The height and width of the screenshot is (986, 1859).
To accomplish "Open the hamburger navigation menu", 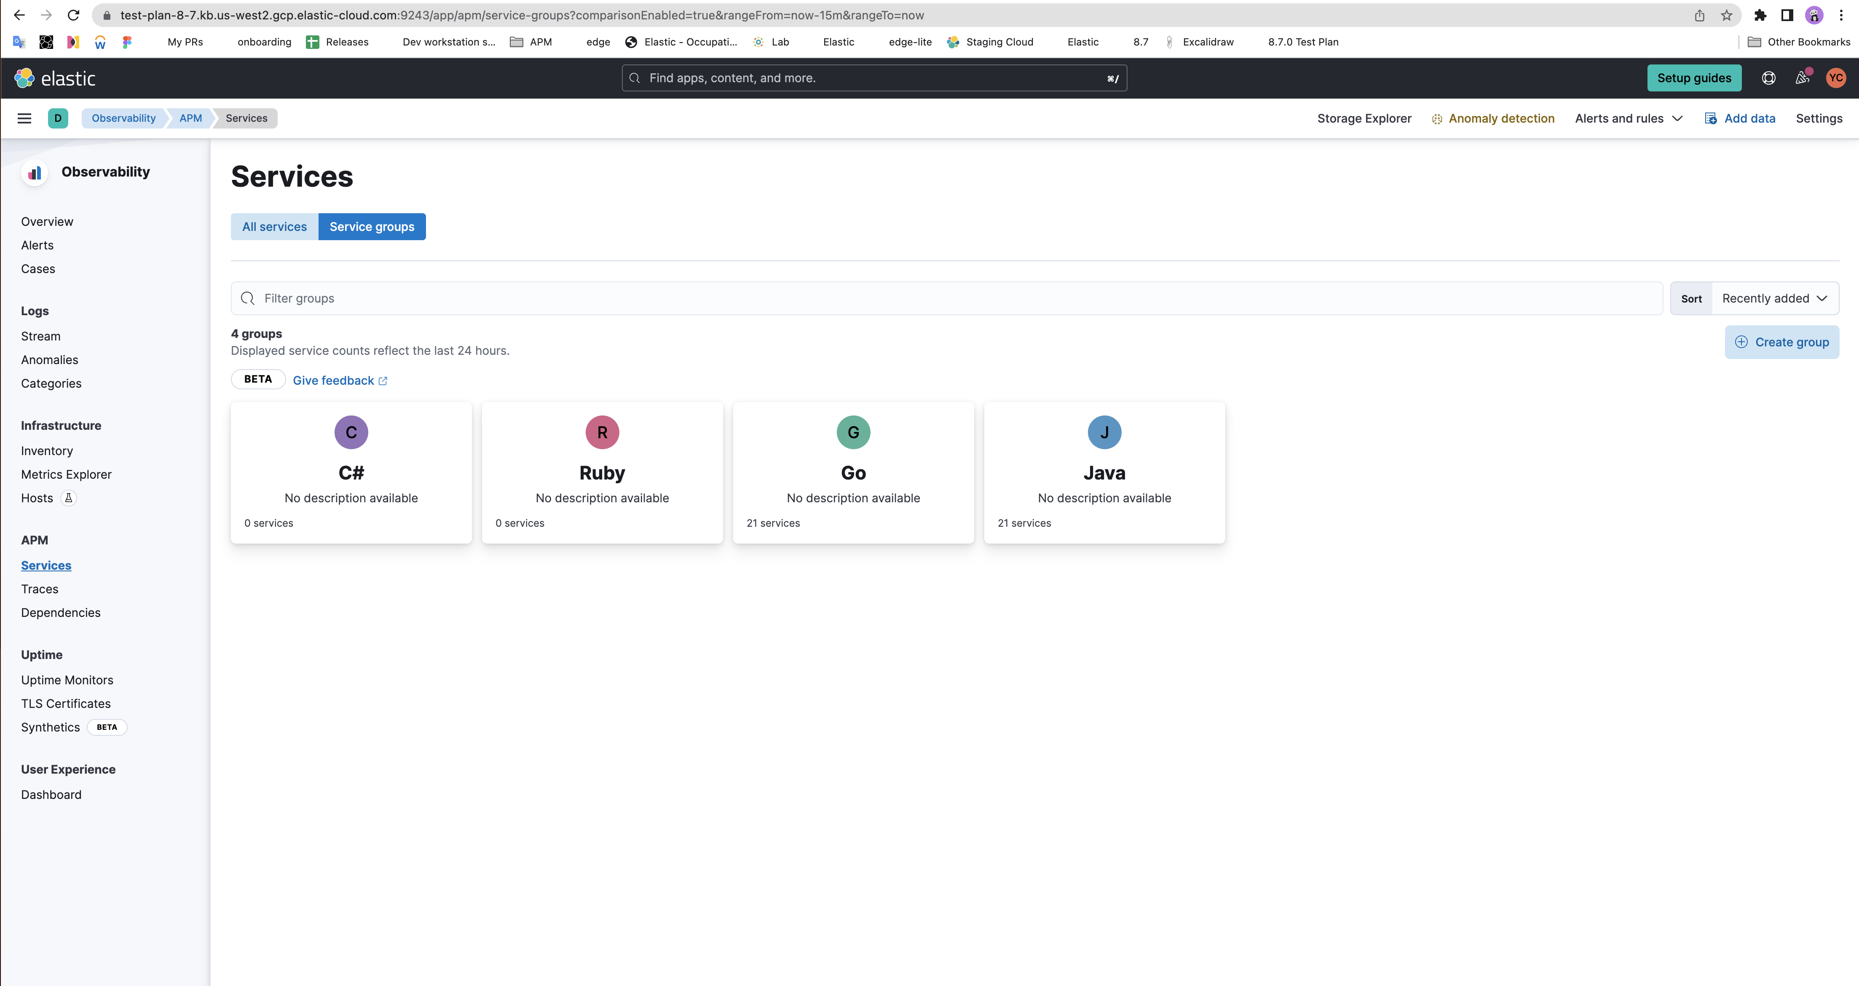I will 24,118.
